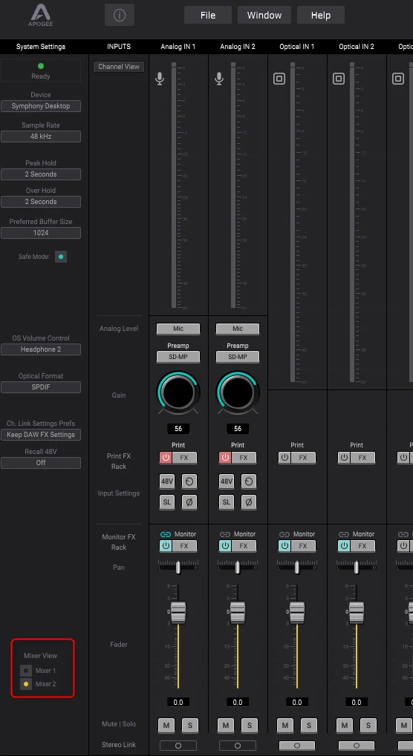413x756 pixels.
Task: Click the round dial icon beside 48V, Analog IN 2
Action: pos(249,481)
